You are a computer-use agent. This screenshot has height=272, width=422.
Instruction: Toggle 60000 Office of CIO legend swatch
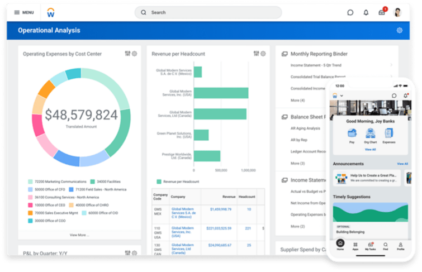[84, 213]
